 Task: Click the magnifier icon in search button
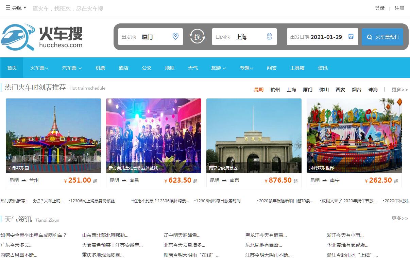coord(370,37)
